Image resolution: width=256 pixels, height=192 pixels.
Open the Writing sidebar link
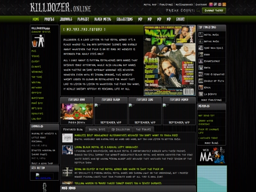point(36,82)
